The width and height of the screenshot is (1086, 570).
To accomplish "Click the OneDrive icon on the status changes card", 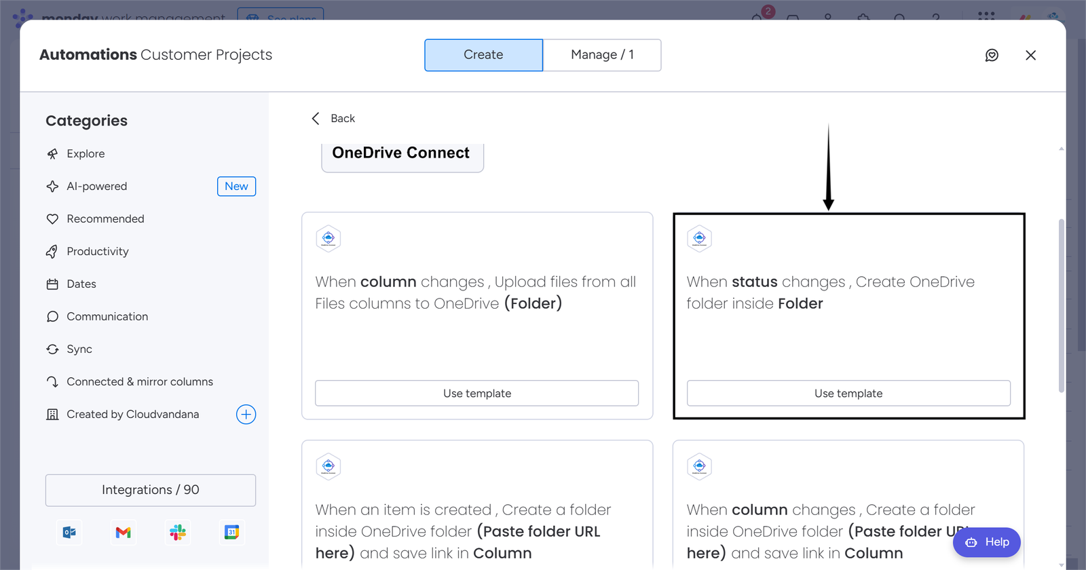I will pos(699,239).
